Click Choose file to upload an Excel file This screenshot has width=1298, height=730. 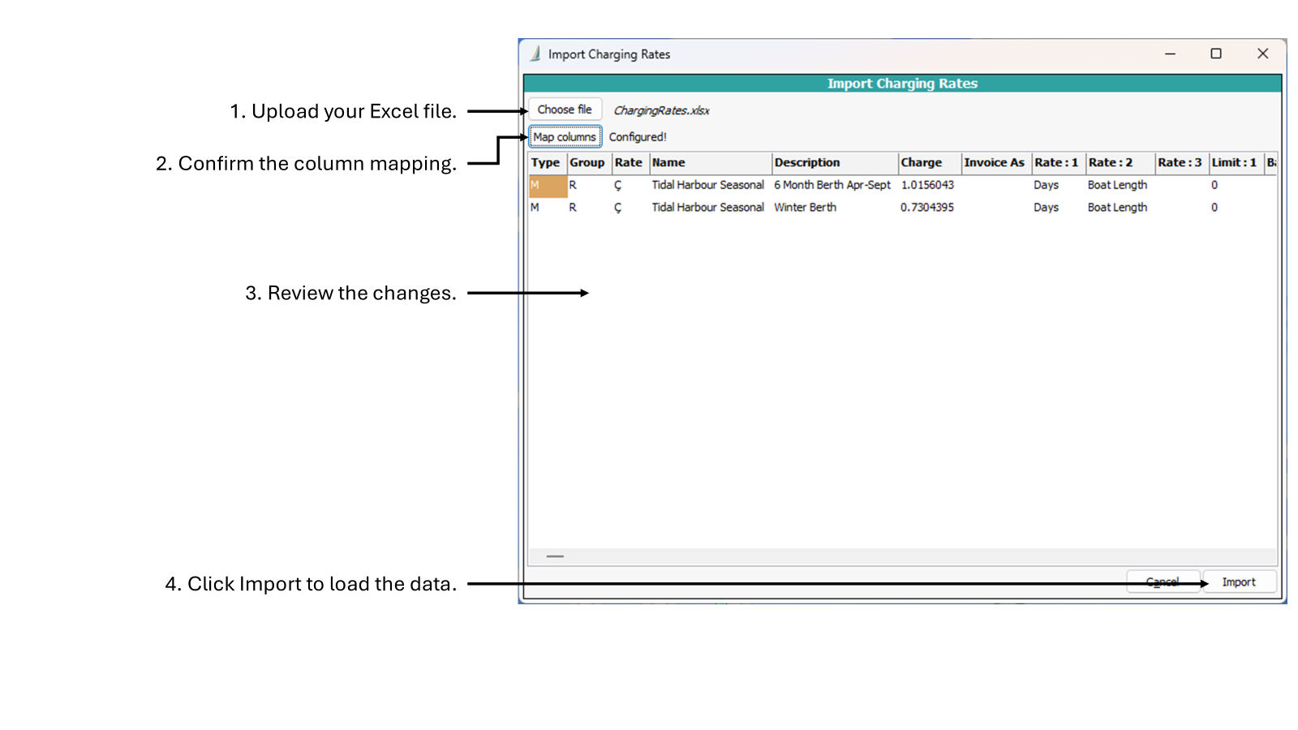click(x=565, y=109)
